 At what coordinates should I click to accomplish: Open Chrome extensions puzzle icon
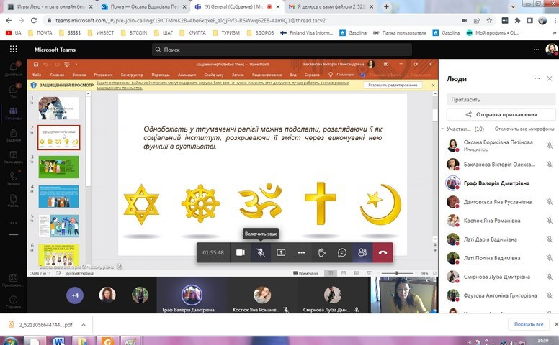(x=517, y=21)
